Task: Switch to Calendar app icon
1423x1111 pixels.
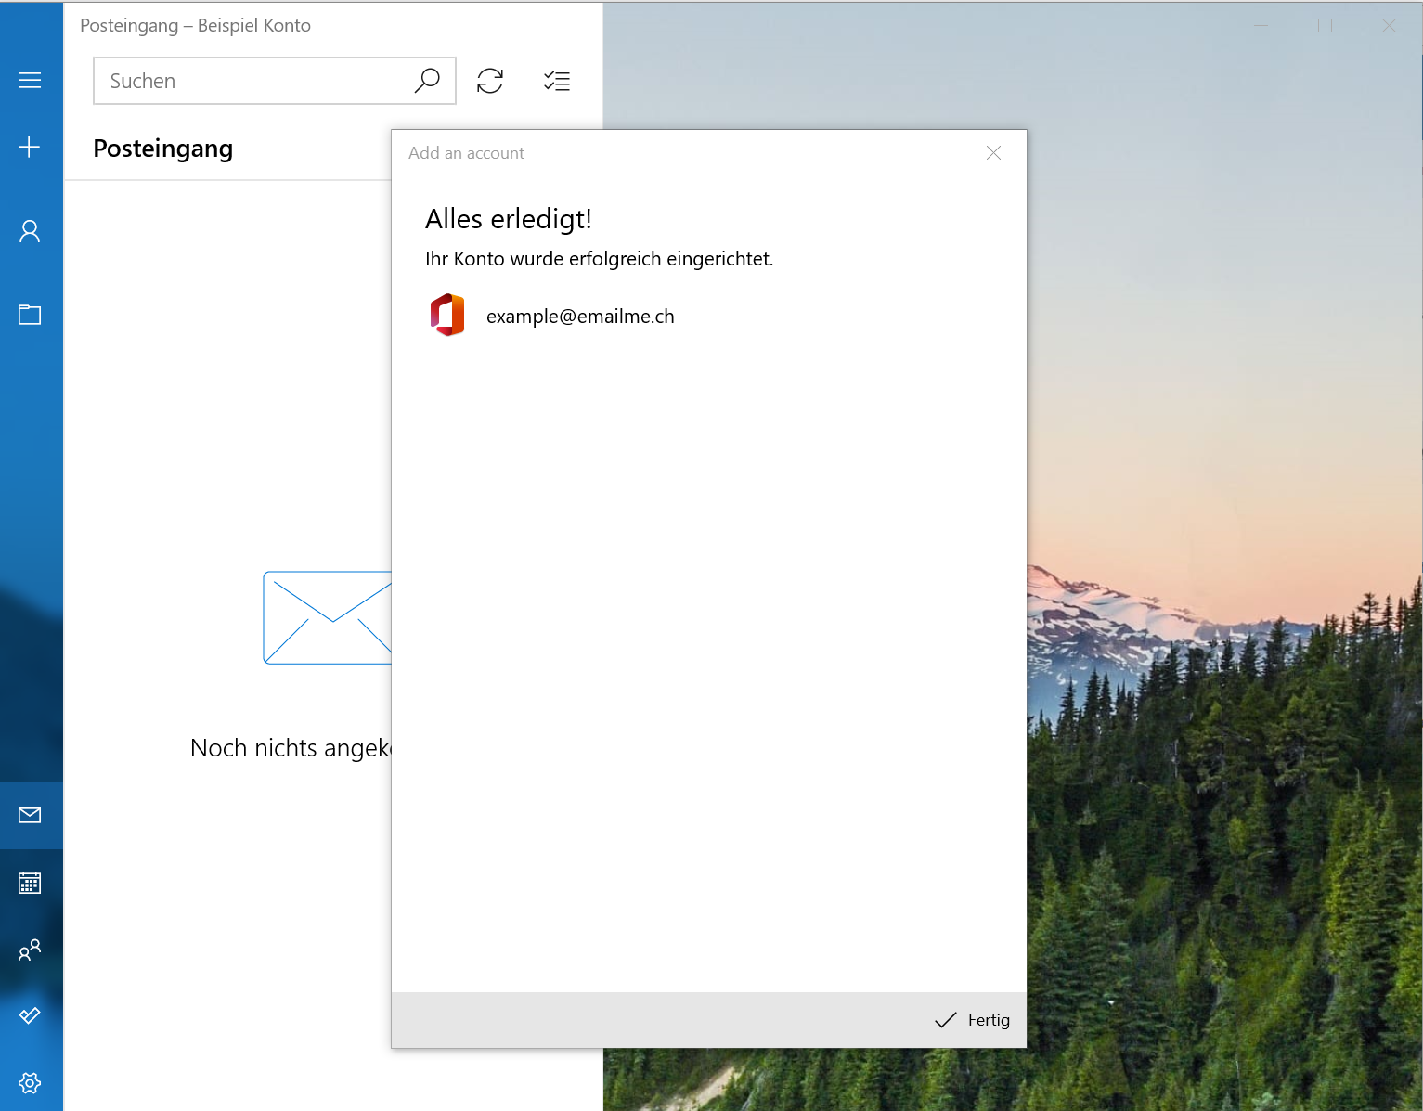Action: 30,883
